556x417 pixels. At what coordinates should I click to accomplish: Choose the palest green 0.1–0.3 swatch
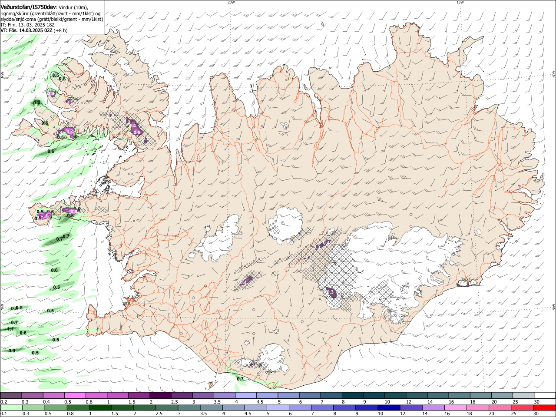(x=11, y=408)
